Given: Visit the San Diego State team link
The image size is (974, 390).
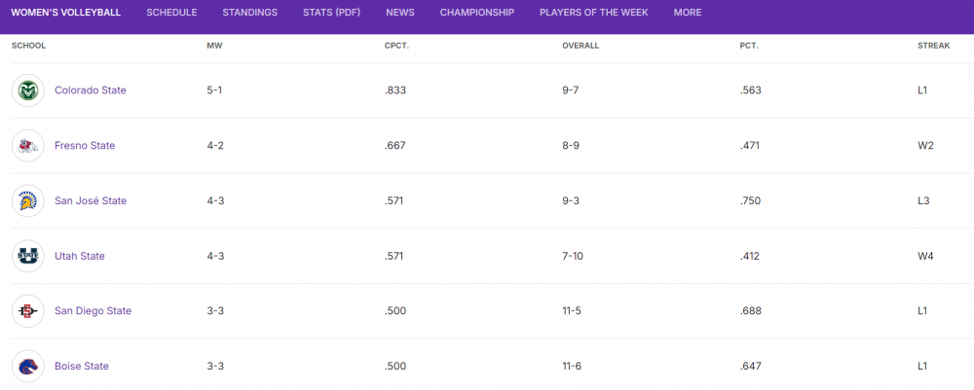Looking at the screenshot, I should [x=93, y=311].
